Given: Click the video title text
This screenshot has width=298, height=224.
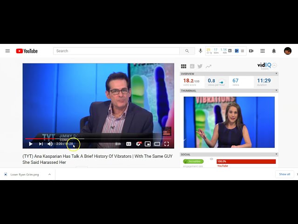Looking at the screenshot, I should [x=97, y=159].
